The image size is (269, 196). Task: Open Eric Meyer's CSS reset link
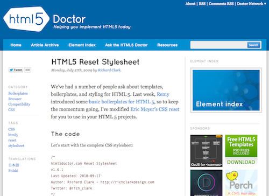click(x=155, y=109)
